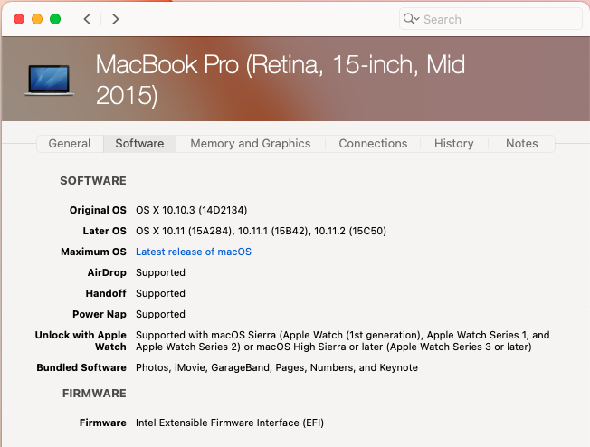Zoom the window with the green button

pyautogui.click(x=55, y=19)
